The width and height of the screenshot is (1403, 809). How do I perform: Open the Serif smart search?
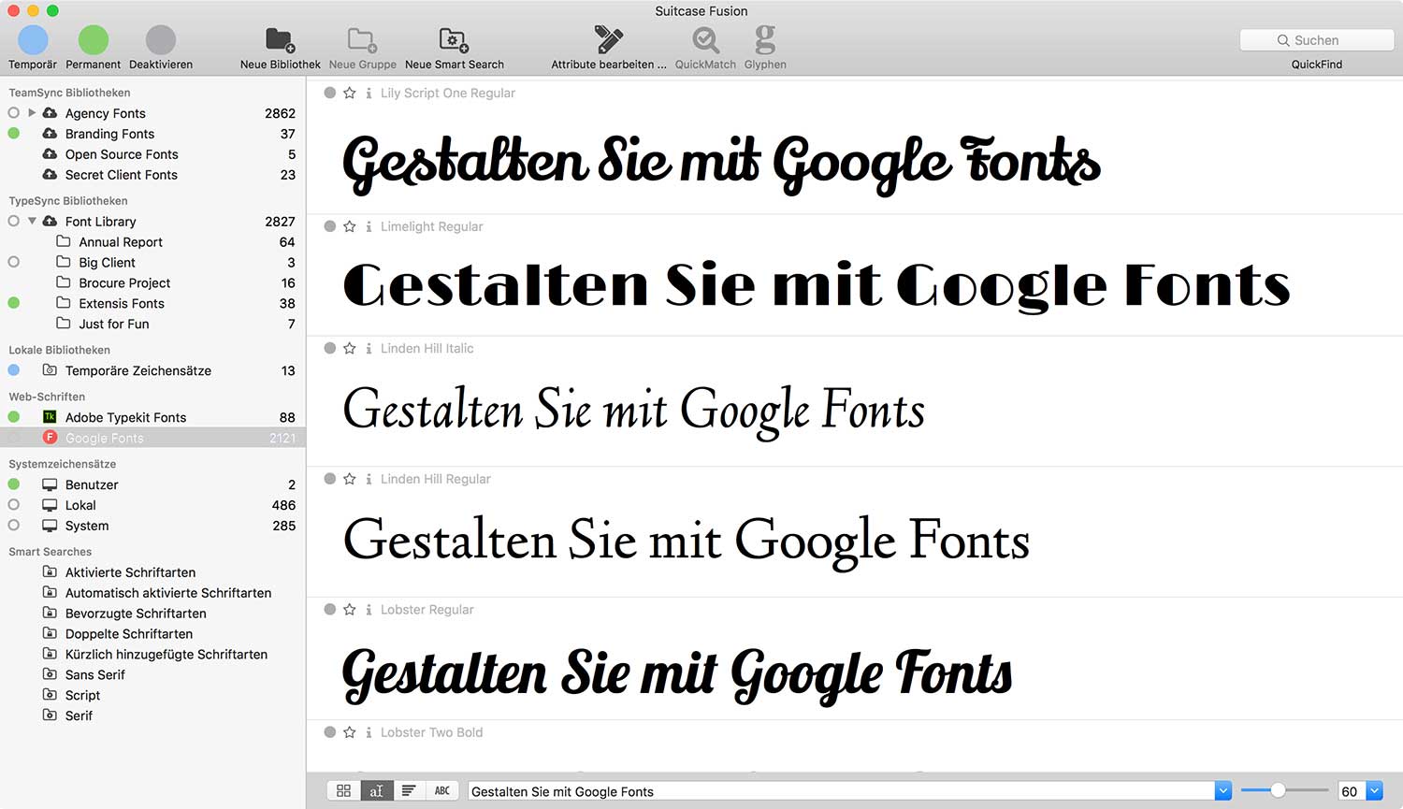point(79,716)
